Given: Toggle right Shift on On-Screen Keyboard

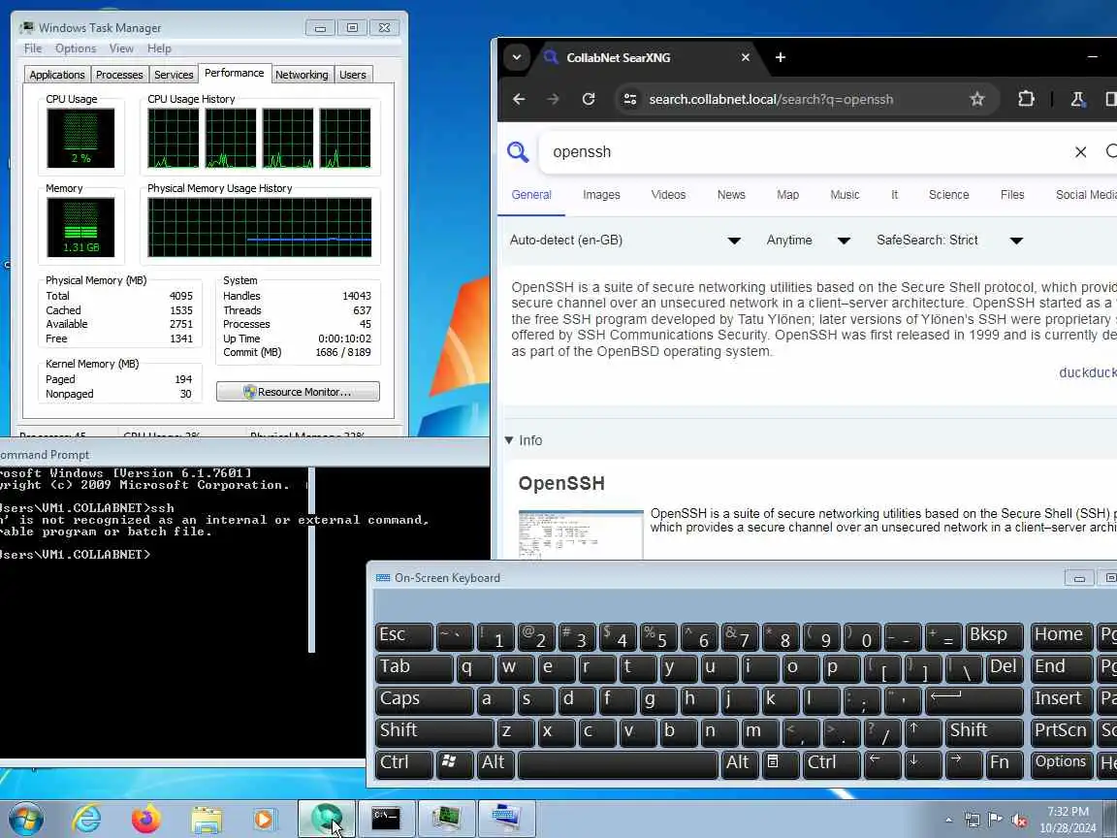Looking at the screenshot, I should (984, 731).
